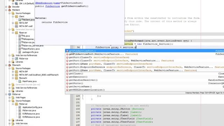This screenshot has height=126, width=224.
Task: Click the Fib.java file icon
Action: [20, 36]
